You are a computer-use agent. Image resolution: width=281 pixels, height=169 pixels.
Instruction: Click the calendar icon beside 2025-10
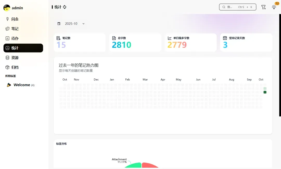(59, 24)
